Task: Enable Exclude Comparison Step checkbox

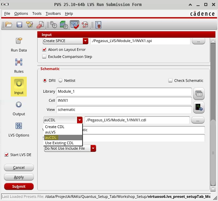Action: point(44,57)
